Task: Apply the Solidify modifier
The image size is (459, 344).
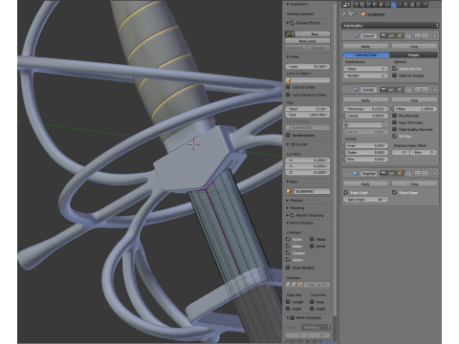Action: pos(365,100)
